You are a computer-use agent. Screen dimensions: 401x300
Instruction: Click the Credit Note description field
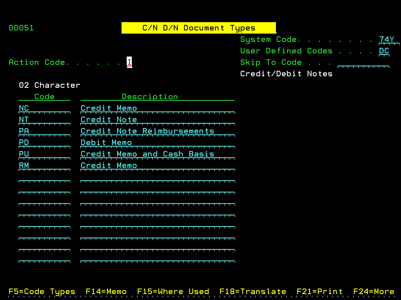(158, 120)
